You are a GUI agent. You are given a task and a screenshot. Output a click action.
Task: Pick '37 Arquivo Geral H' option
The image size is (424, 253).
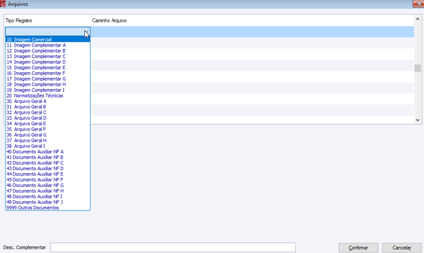[x=48, y=140]
